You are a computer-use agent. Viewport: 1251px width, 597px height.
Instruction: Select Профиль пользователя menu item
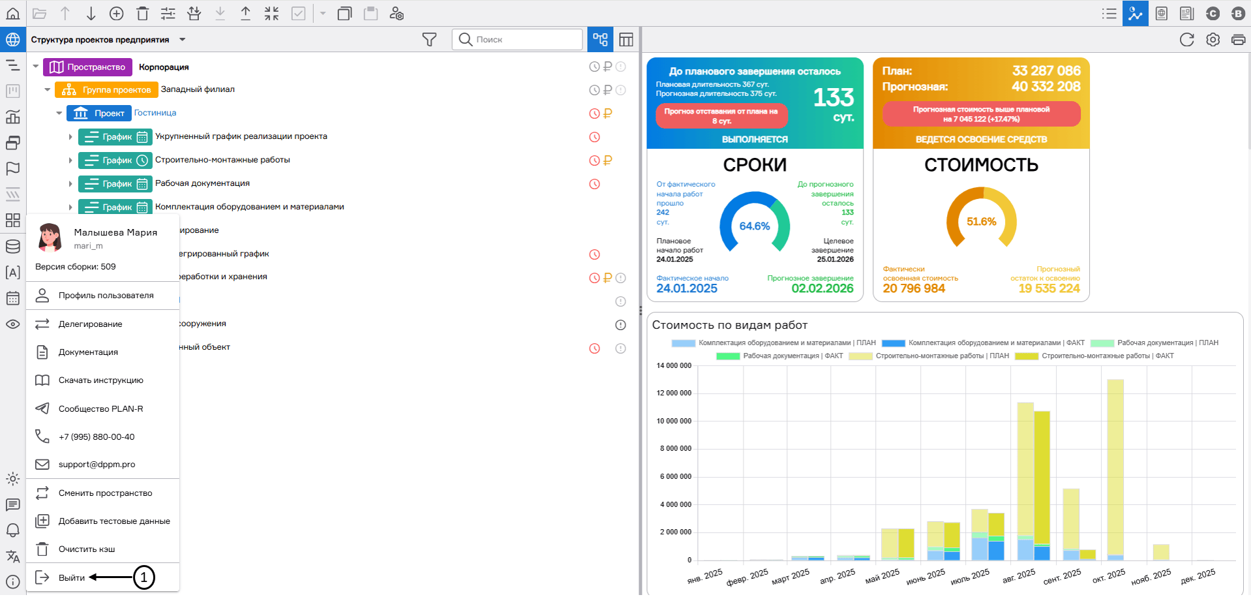(106, 296)
